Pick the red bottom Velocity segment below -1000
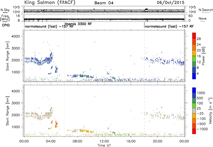 click(x=194, y=131)
